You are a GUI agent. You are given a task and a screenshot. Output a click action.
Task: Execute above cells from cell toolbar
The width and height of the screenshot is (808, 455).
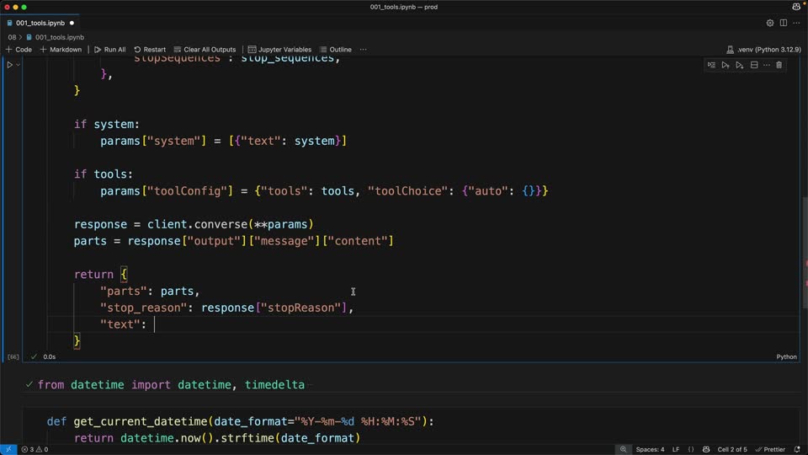tap(726, 65)
